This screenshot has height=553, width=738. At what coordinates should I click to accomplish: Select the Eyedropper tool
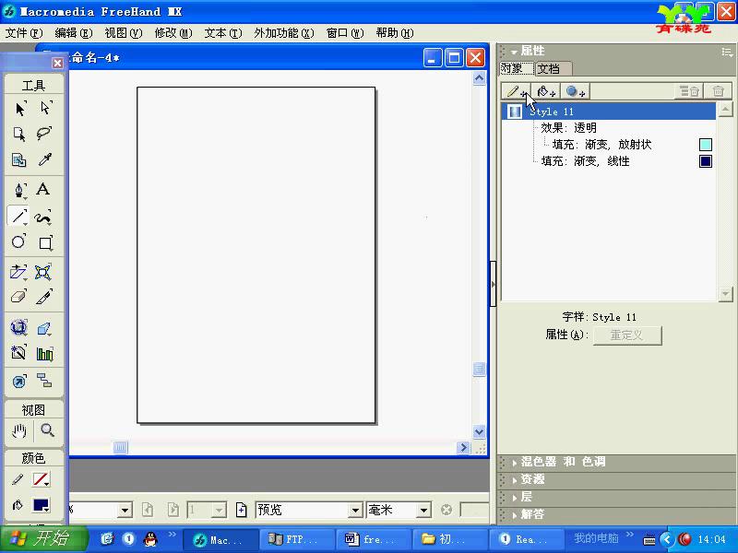(x=45, y=159)
